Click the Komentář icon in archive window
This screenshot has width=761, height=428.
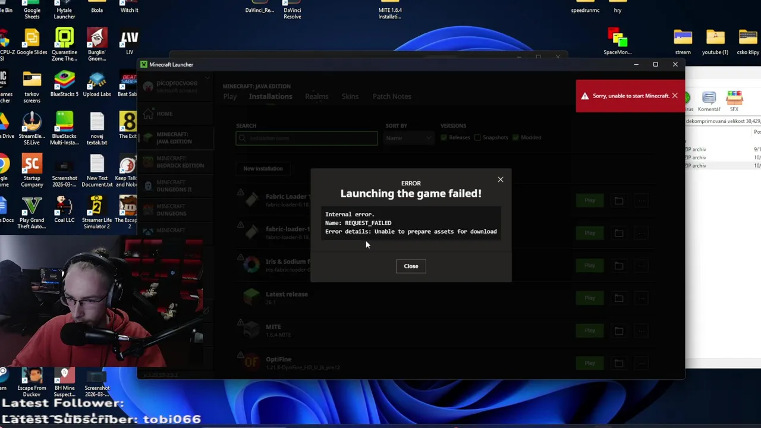(709, 102)
